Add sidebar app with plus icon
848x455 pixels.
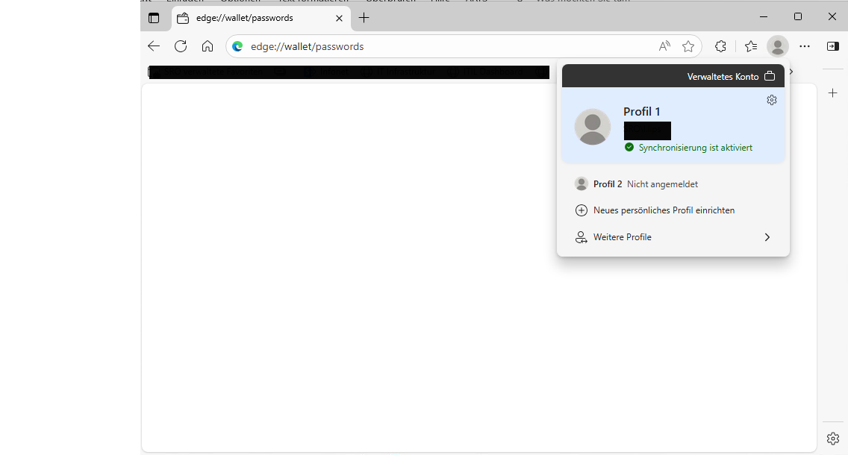pos(833,93)
